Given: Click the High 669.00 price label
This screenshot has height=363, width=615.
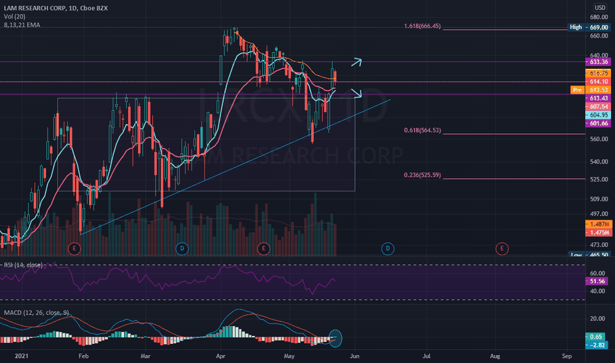Looking at the screenshot, I should point(589,27).
